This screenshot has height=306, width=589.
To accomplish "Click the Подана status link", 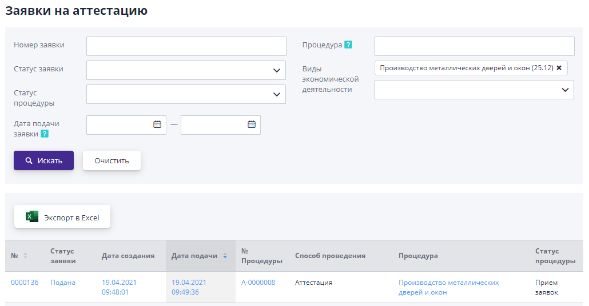I will pyautogui.click(x=62, y=283).
